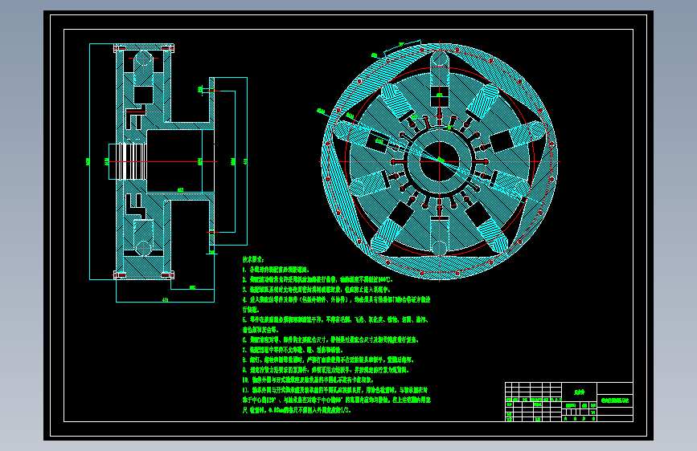This screenshot has width=697, height=451.
Task: Click technical requirement note number 1
Action: tap(276, 270)
